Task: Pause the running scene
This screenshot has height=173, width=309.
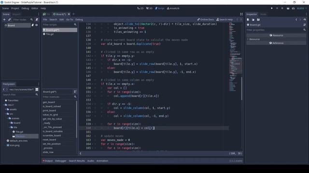Action: coord(277,8)
